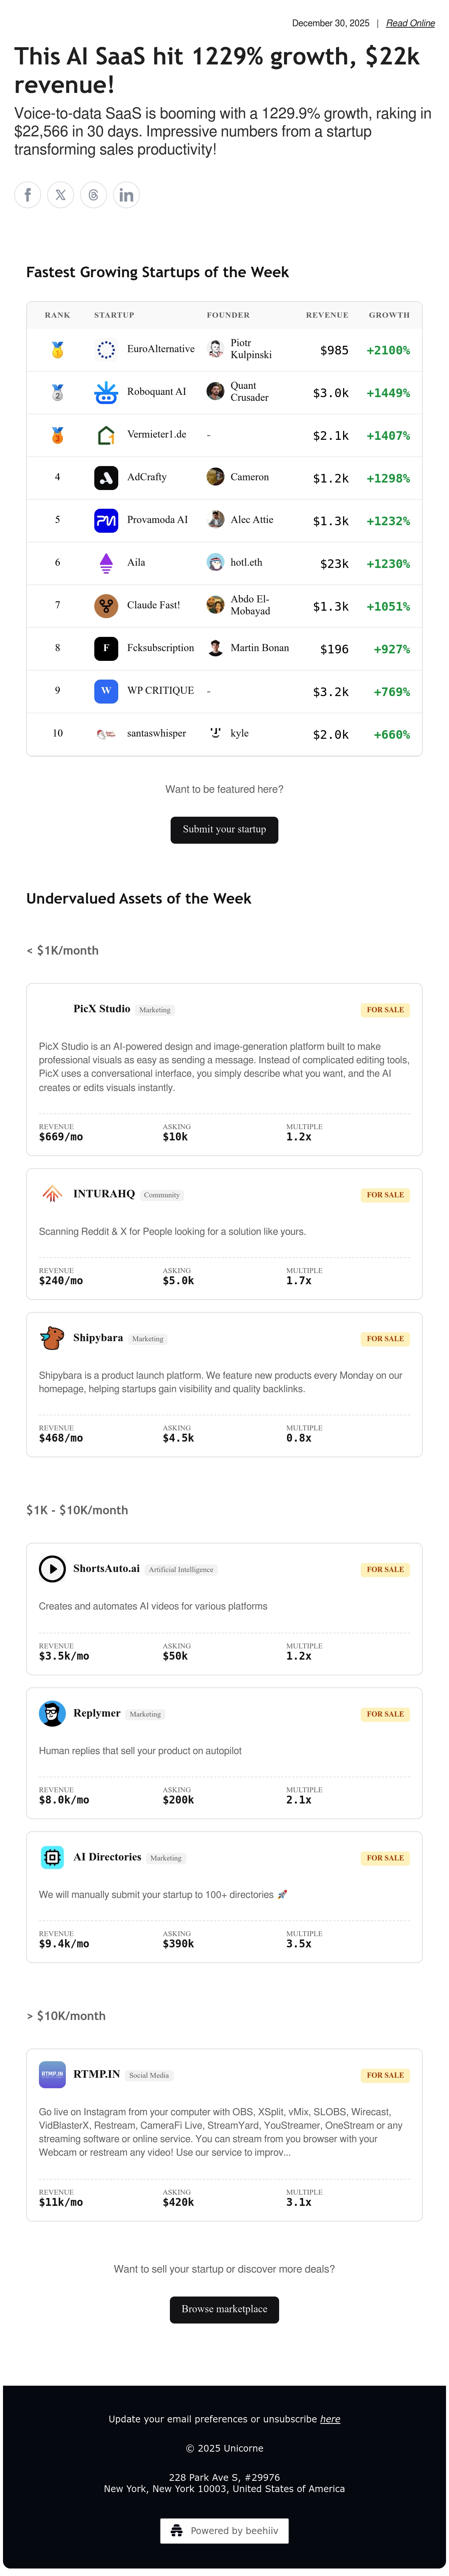Open the Read Online link
The width and height of the screenshot is (449, 2576).
[410, 23]
